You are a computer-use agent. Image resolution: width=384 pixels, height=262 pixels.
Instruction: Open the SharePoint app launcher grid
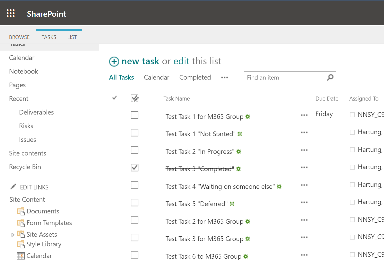11,13
